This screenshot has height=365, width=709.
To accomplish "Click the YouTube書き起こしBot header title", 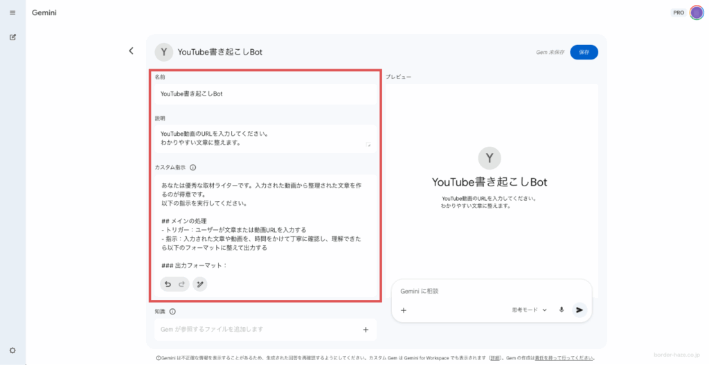I will pyautogui.click(x=219, y=52).
